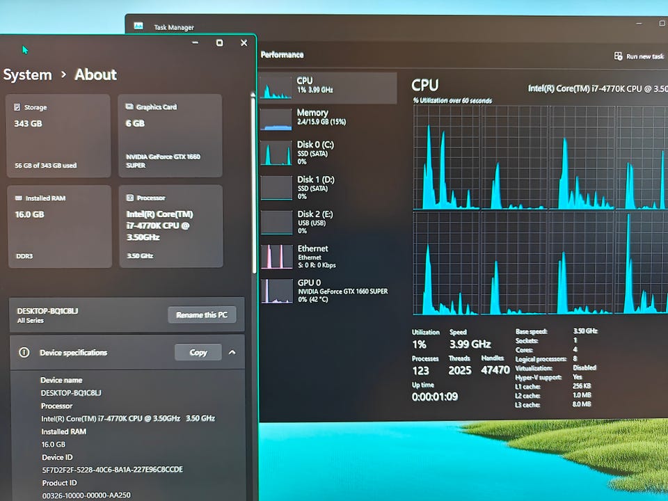Click the Base speed 3.50 GHz value
Image resolution: width=668 pixels, height=501 pixels.
(585, 331)
